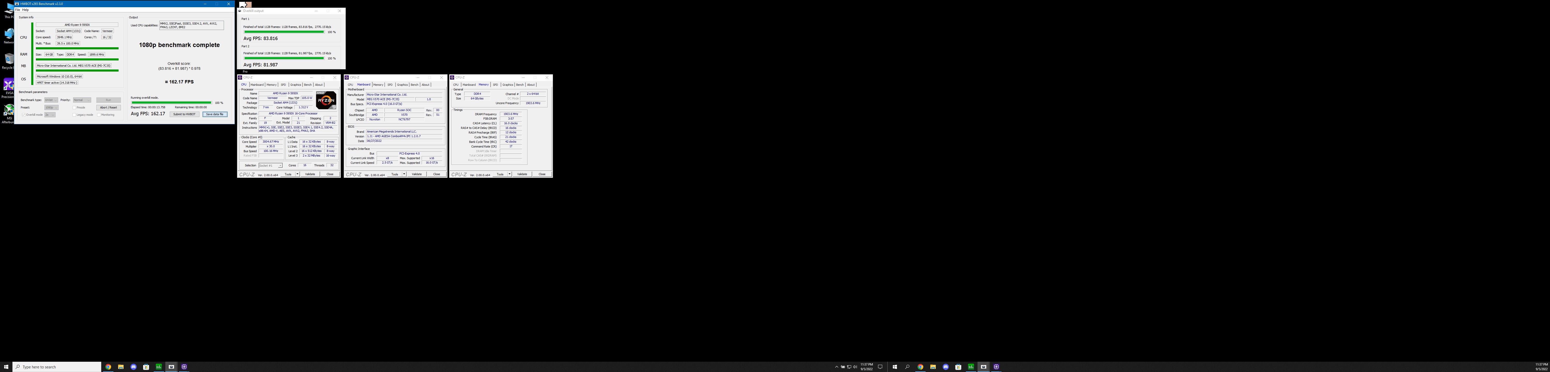The height and width of the screenshot is (372, 1550).
Task: Open Chrome from the left taskbar
Action: [x=108, y=367]
